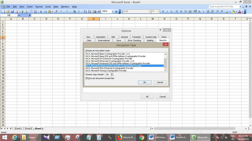This screenshot has width=252, height=141.
Task: Click the Windows Start button
Action: (4, 137)
